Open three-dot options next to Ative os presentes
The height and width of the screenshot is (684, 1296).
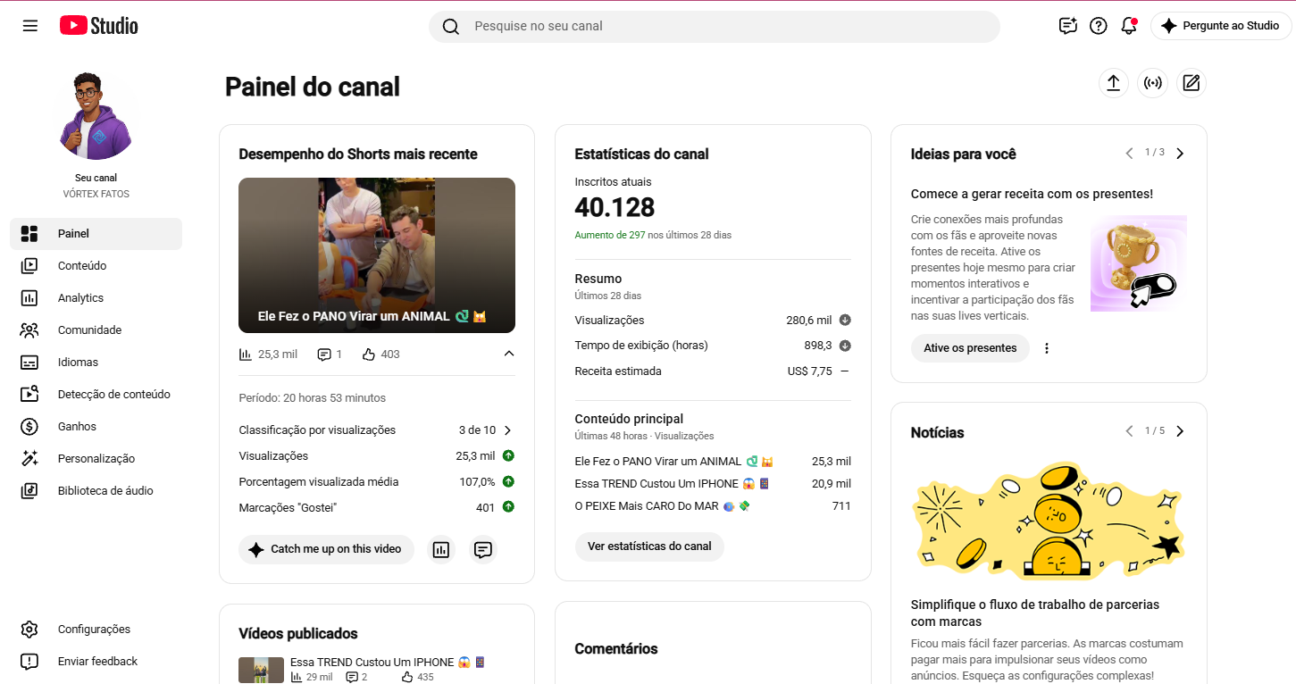pyautogui.click(x=1047, y=348)
